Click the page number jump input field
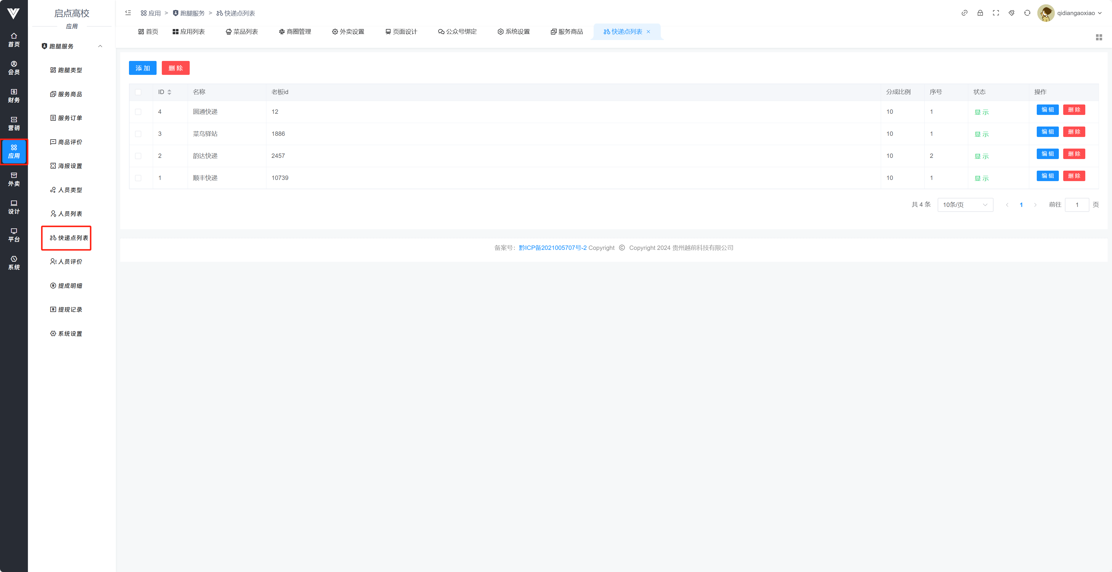This screenshot has height=572, width=1112. tap(1077, 205)
